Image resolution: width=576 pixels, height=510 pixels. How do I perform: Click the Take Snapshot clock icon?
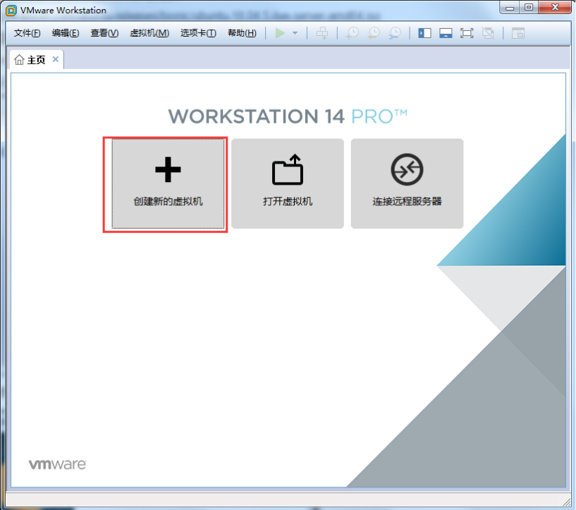click(352, 33)
